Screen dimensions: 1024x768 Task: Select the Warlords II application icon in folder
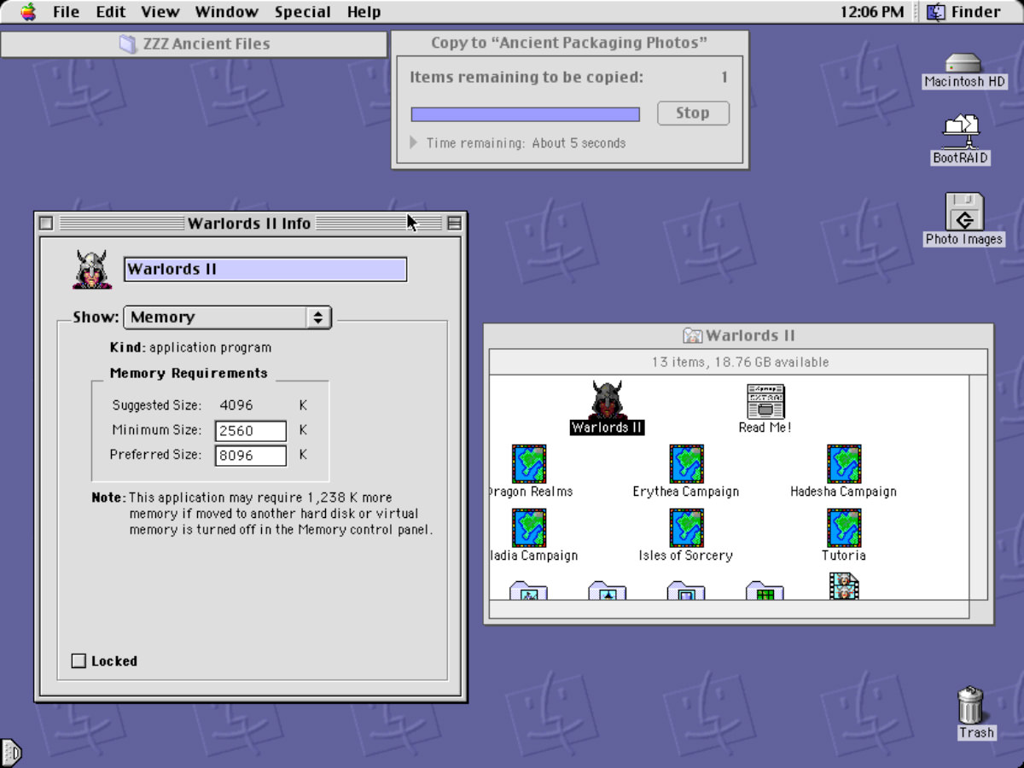[x=608, y=400]
